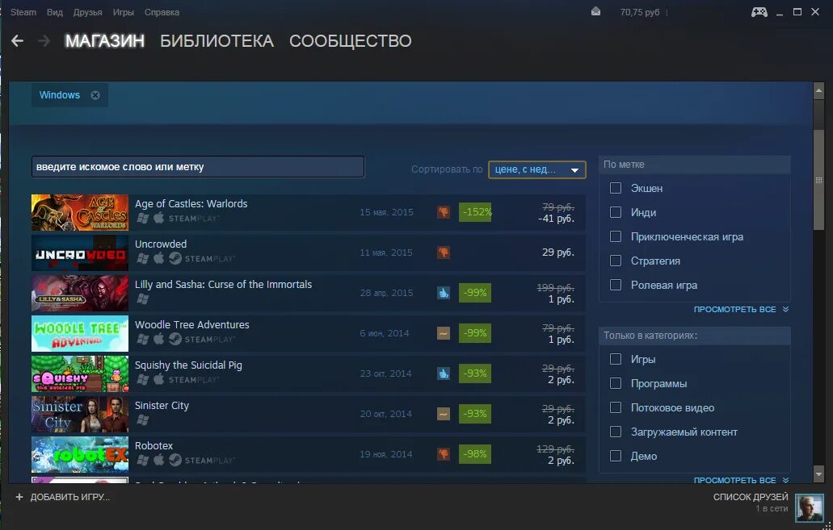Click wallet balance 70,75 руб

(x=640, y=12)
